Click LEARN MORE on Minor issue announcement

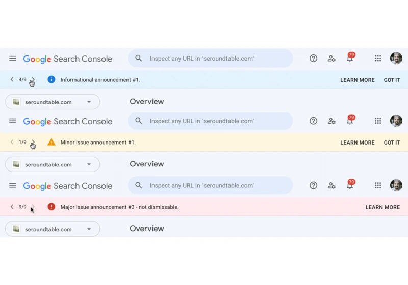(358, 142)
